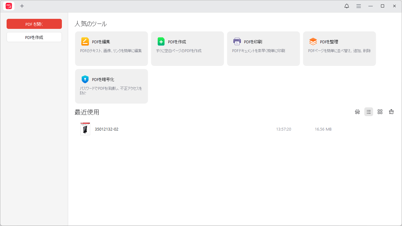This screenshot has height=226, width=402.
Task: Add a new tab with plus button
Action: (22, 6)
